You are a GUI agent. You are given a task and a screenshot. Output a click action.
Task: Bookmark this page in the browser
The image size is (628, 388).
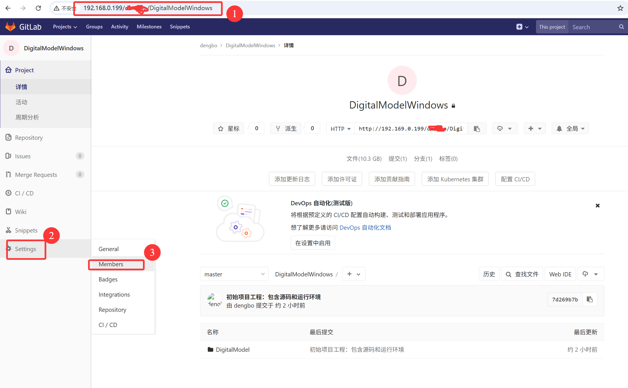pyautogui.click(x=621, y=8)
